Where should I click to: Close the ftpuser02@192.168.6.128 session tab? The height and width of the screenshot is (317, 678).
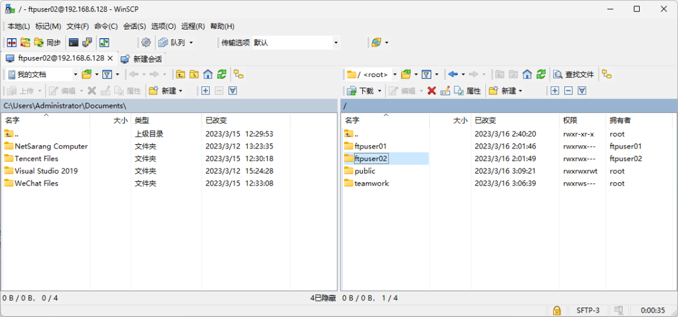pyautogui.click(x=110, y=58)
